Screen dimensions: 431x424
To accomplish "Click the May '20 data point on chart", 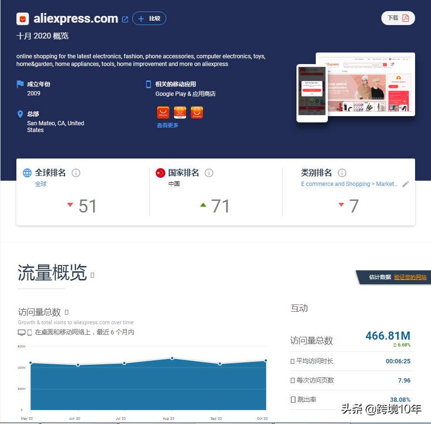I will point(30,363).
